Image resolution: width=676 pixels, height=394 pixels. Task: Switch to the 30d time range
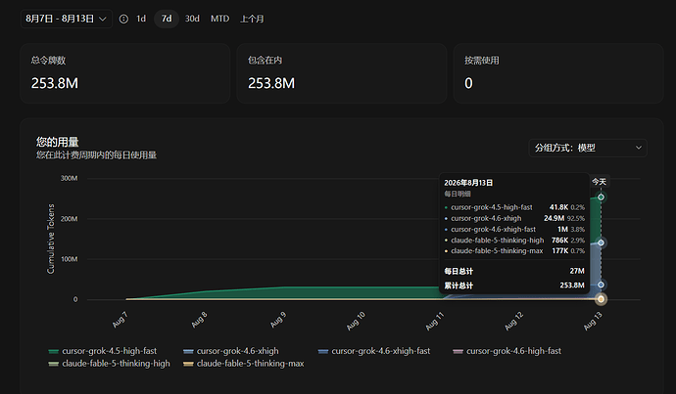(x=192, y=19)
